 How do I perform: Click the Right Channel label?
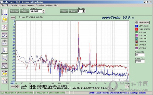tap(145, 29)
